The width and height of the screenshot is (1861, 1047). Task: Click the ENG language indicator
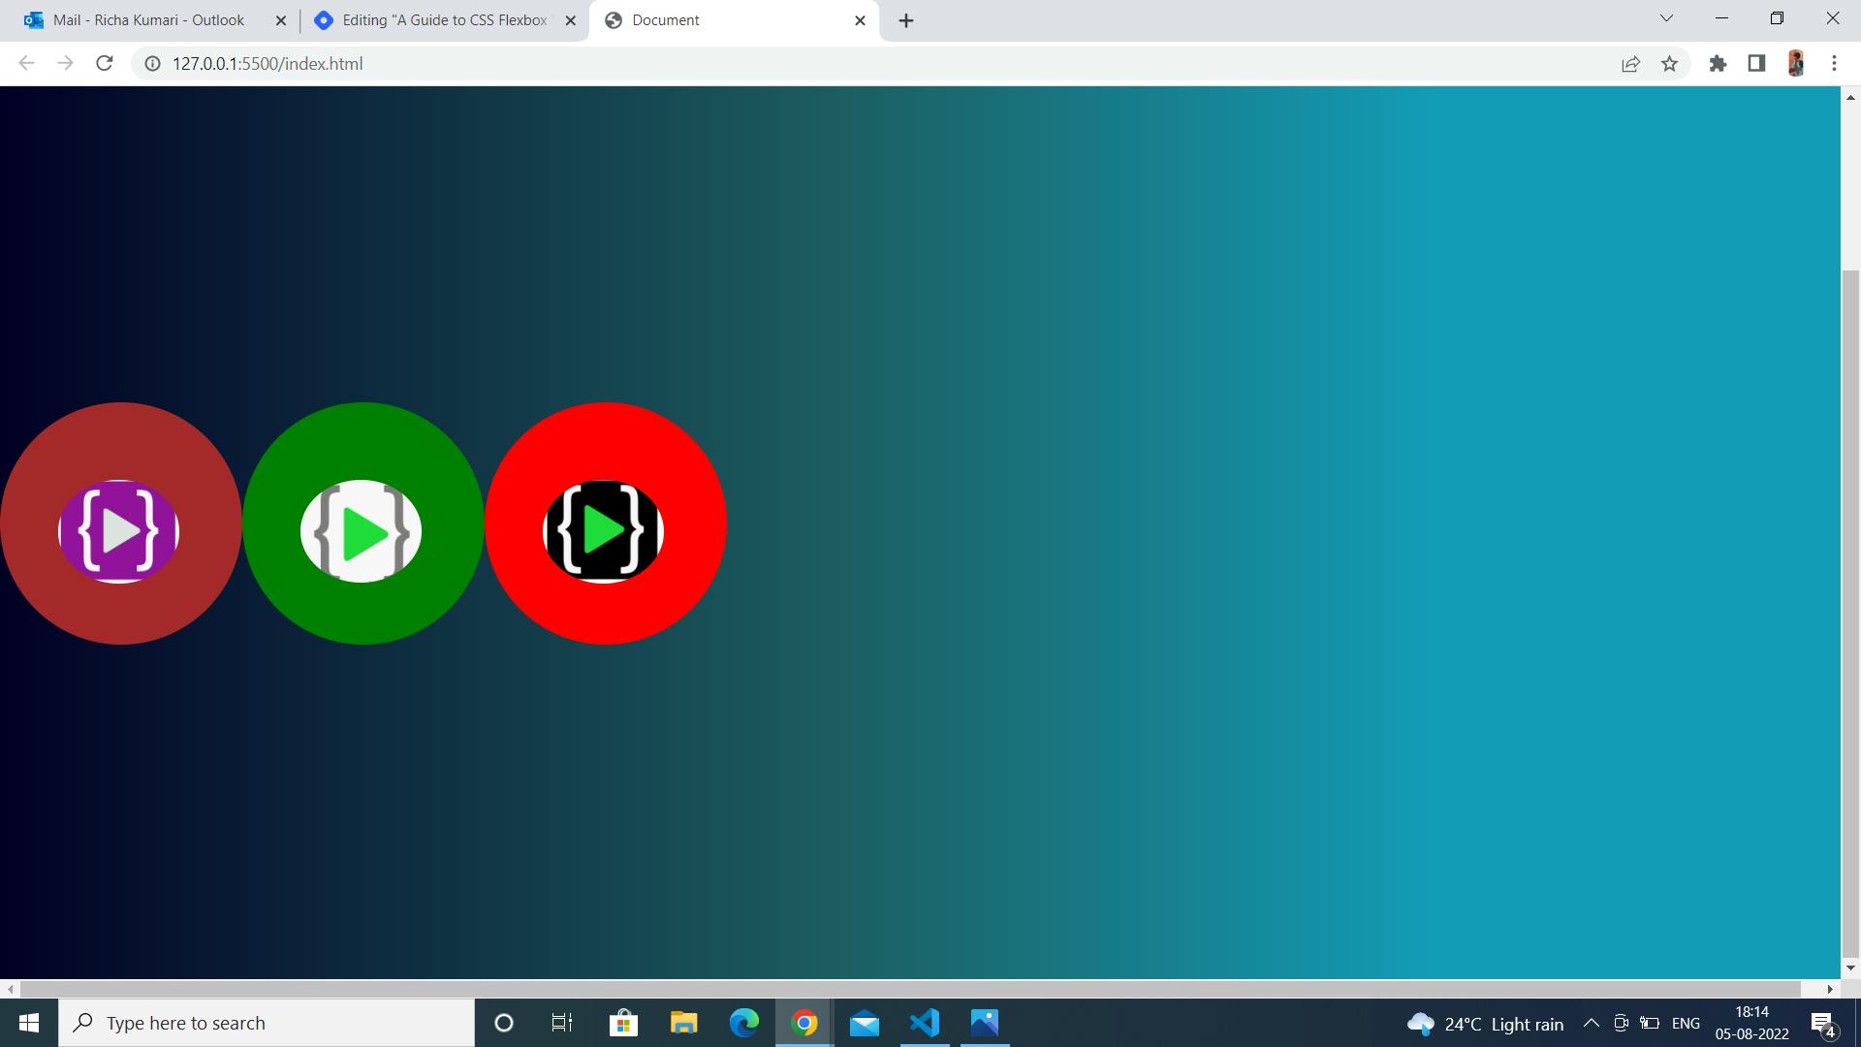[x=1686, y=1024]
